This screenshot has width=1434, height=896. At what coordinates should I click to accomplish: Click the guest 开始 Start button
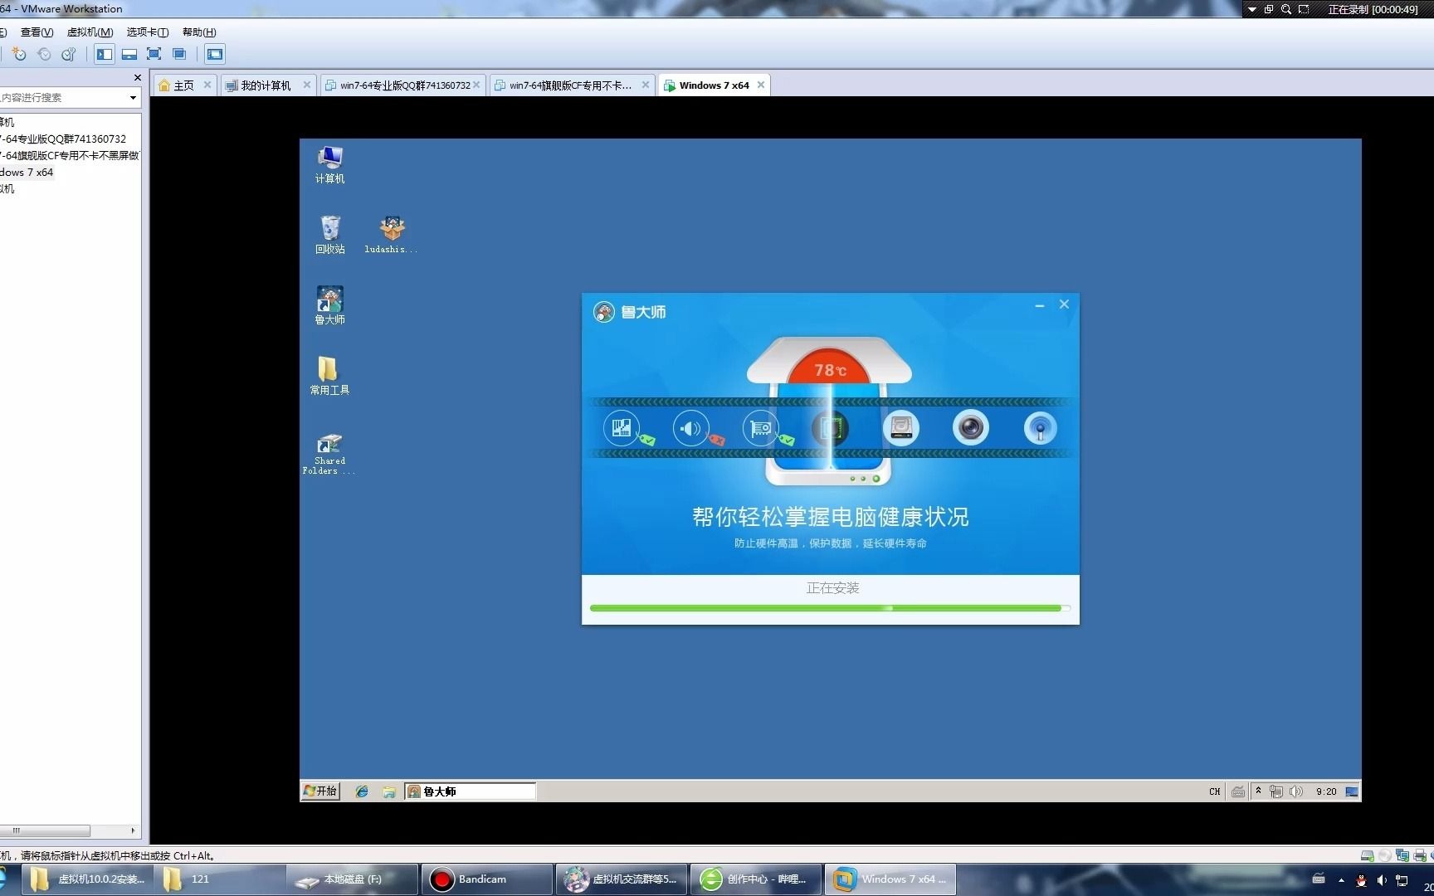tap(320, 791)
